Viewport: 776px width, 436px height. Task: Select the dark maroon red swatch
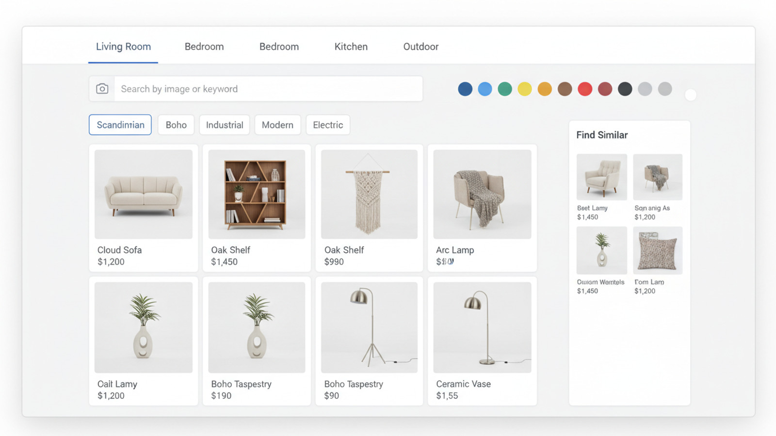pyautogui.click(x=605, y=89)
